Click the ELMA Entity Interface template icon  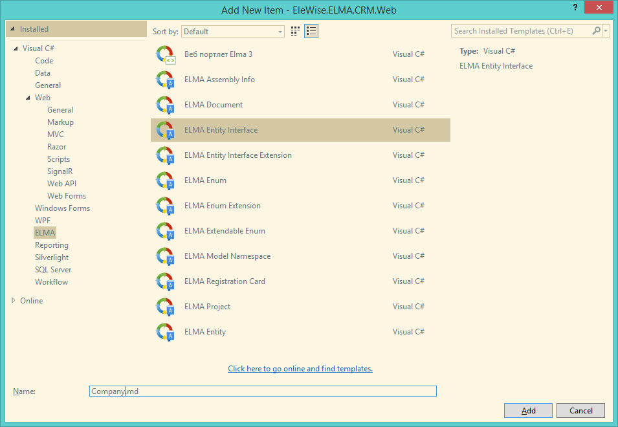coord(166,130)
